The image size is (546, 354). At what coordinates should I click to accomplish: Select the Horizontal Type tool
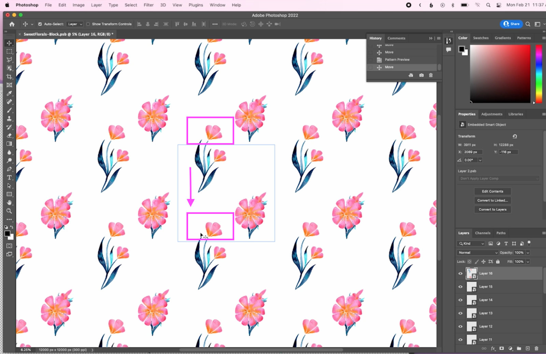coord(9,177)
